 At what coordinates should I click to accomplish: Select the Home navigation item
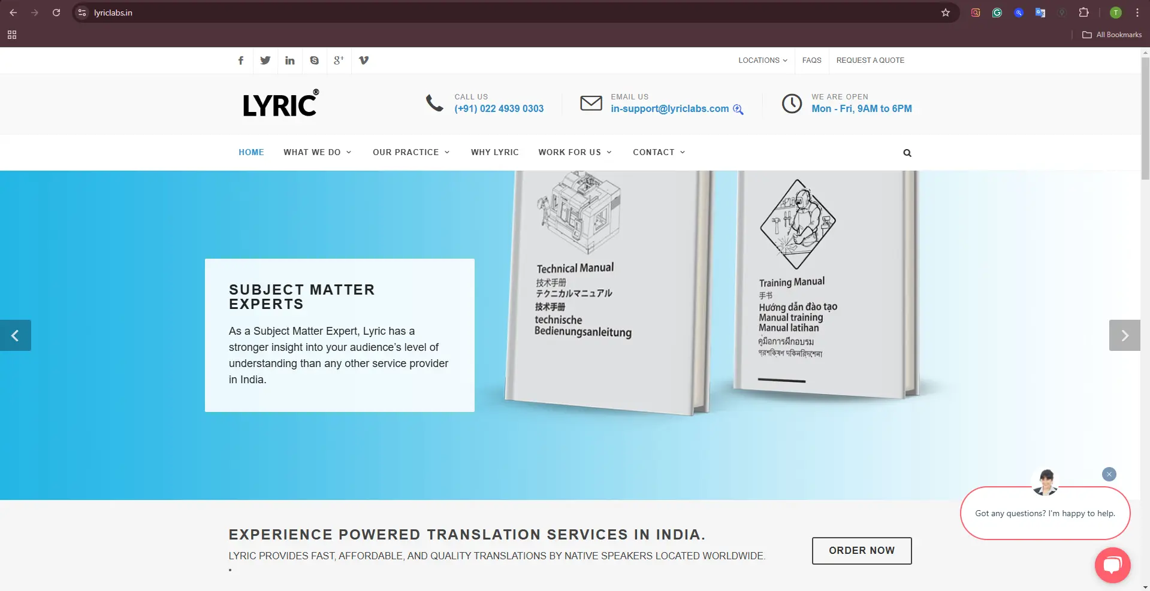251,153
